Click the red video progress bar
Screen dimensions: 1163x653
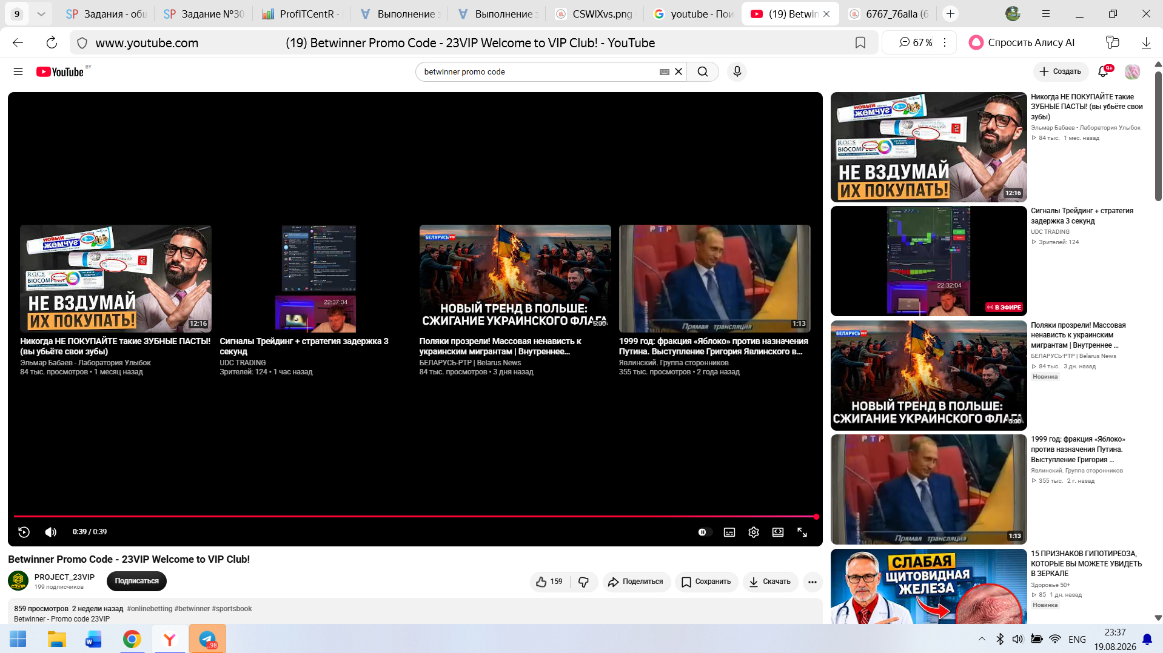click(x=415, y=517)
